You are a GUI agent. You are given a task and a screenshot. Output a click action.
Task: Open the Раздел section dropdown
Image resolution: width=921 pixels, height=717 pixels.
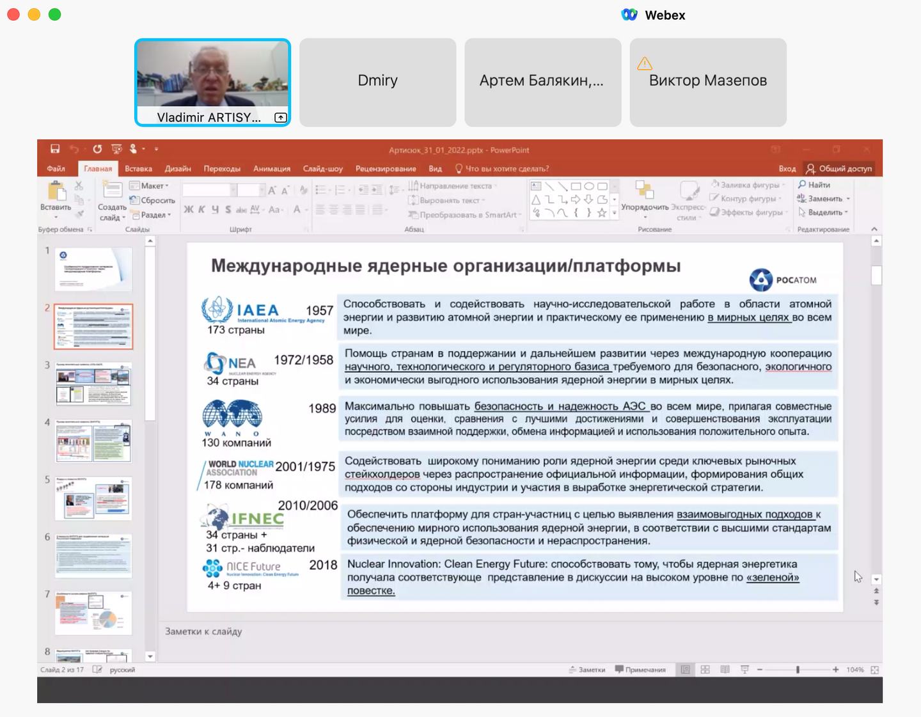click(152, 215)
